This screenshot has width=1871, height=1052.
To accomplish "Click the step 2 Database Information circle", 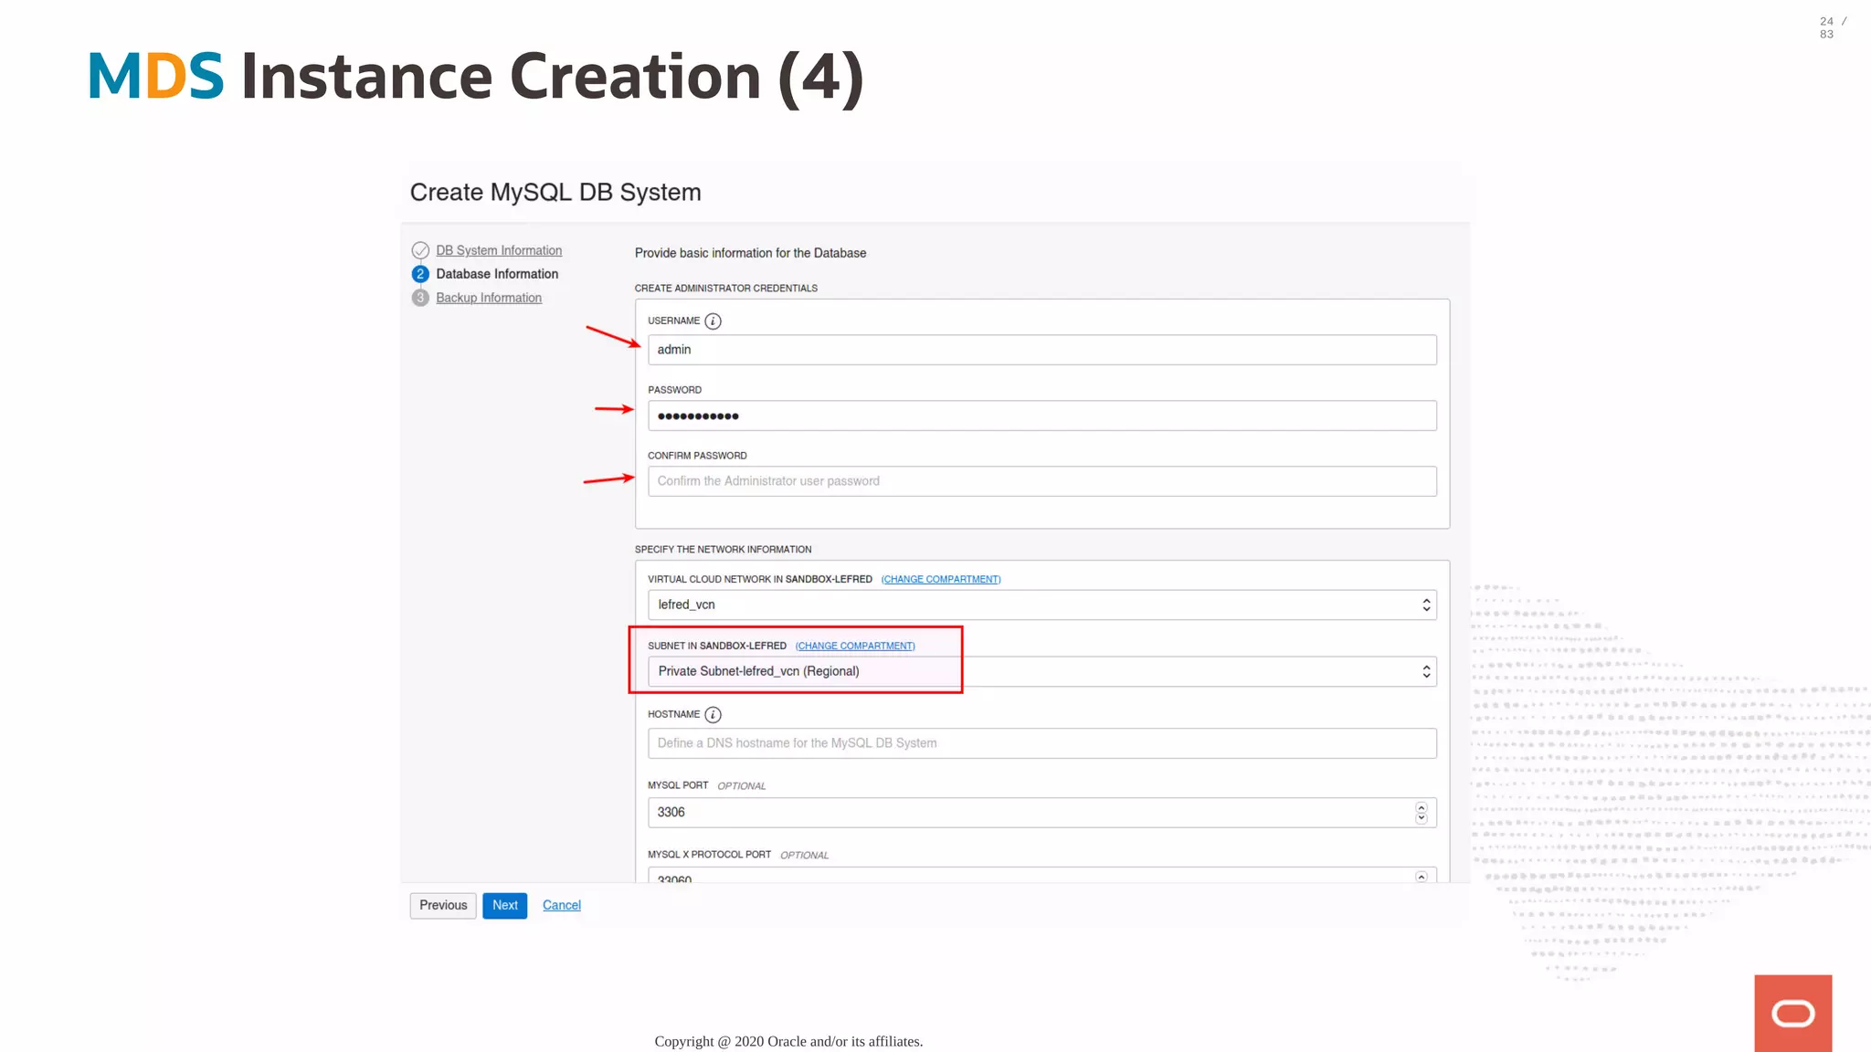I will (x=420, y=274).
